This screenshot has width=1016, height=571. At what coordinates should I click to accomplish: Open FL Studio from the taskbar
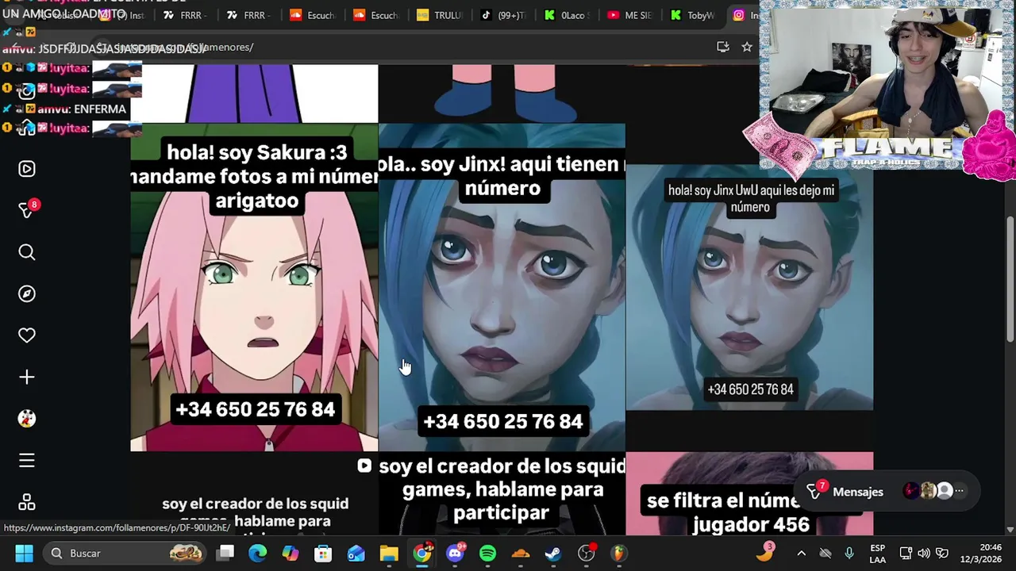tap(618, 553)
